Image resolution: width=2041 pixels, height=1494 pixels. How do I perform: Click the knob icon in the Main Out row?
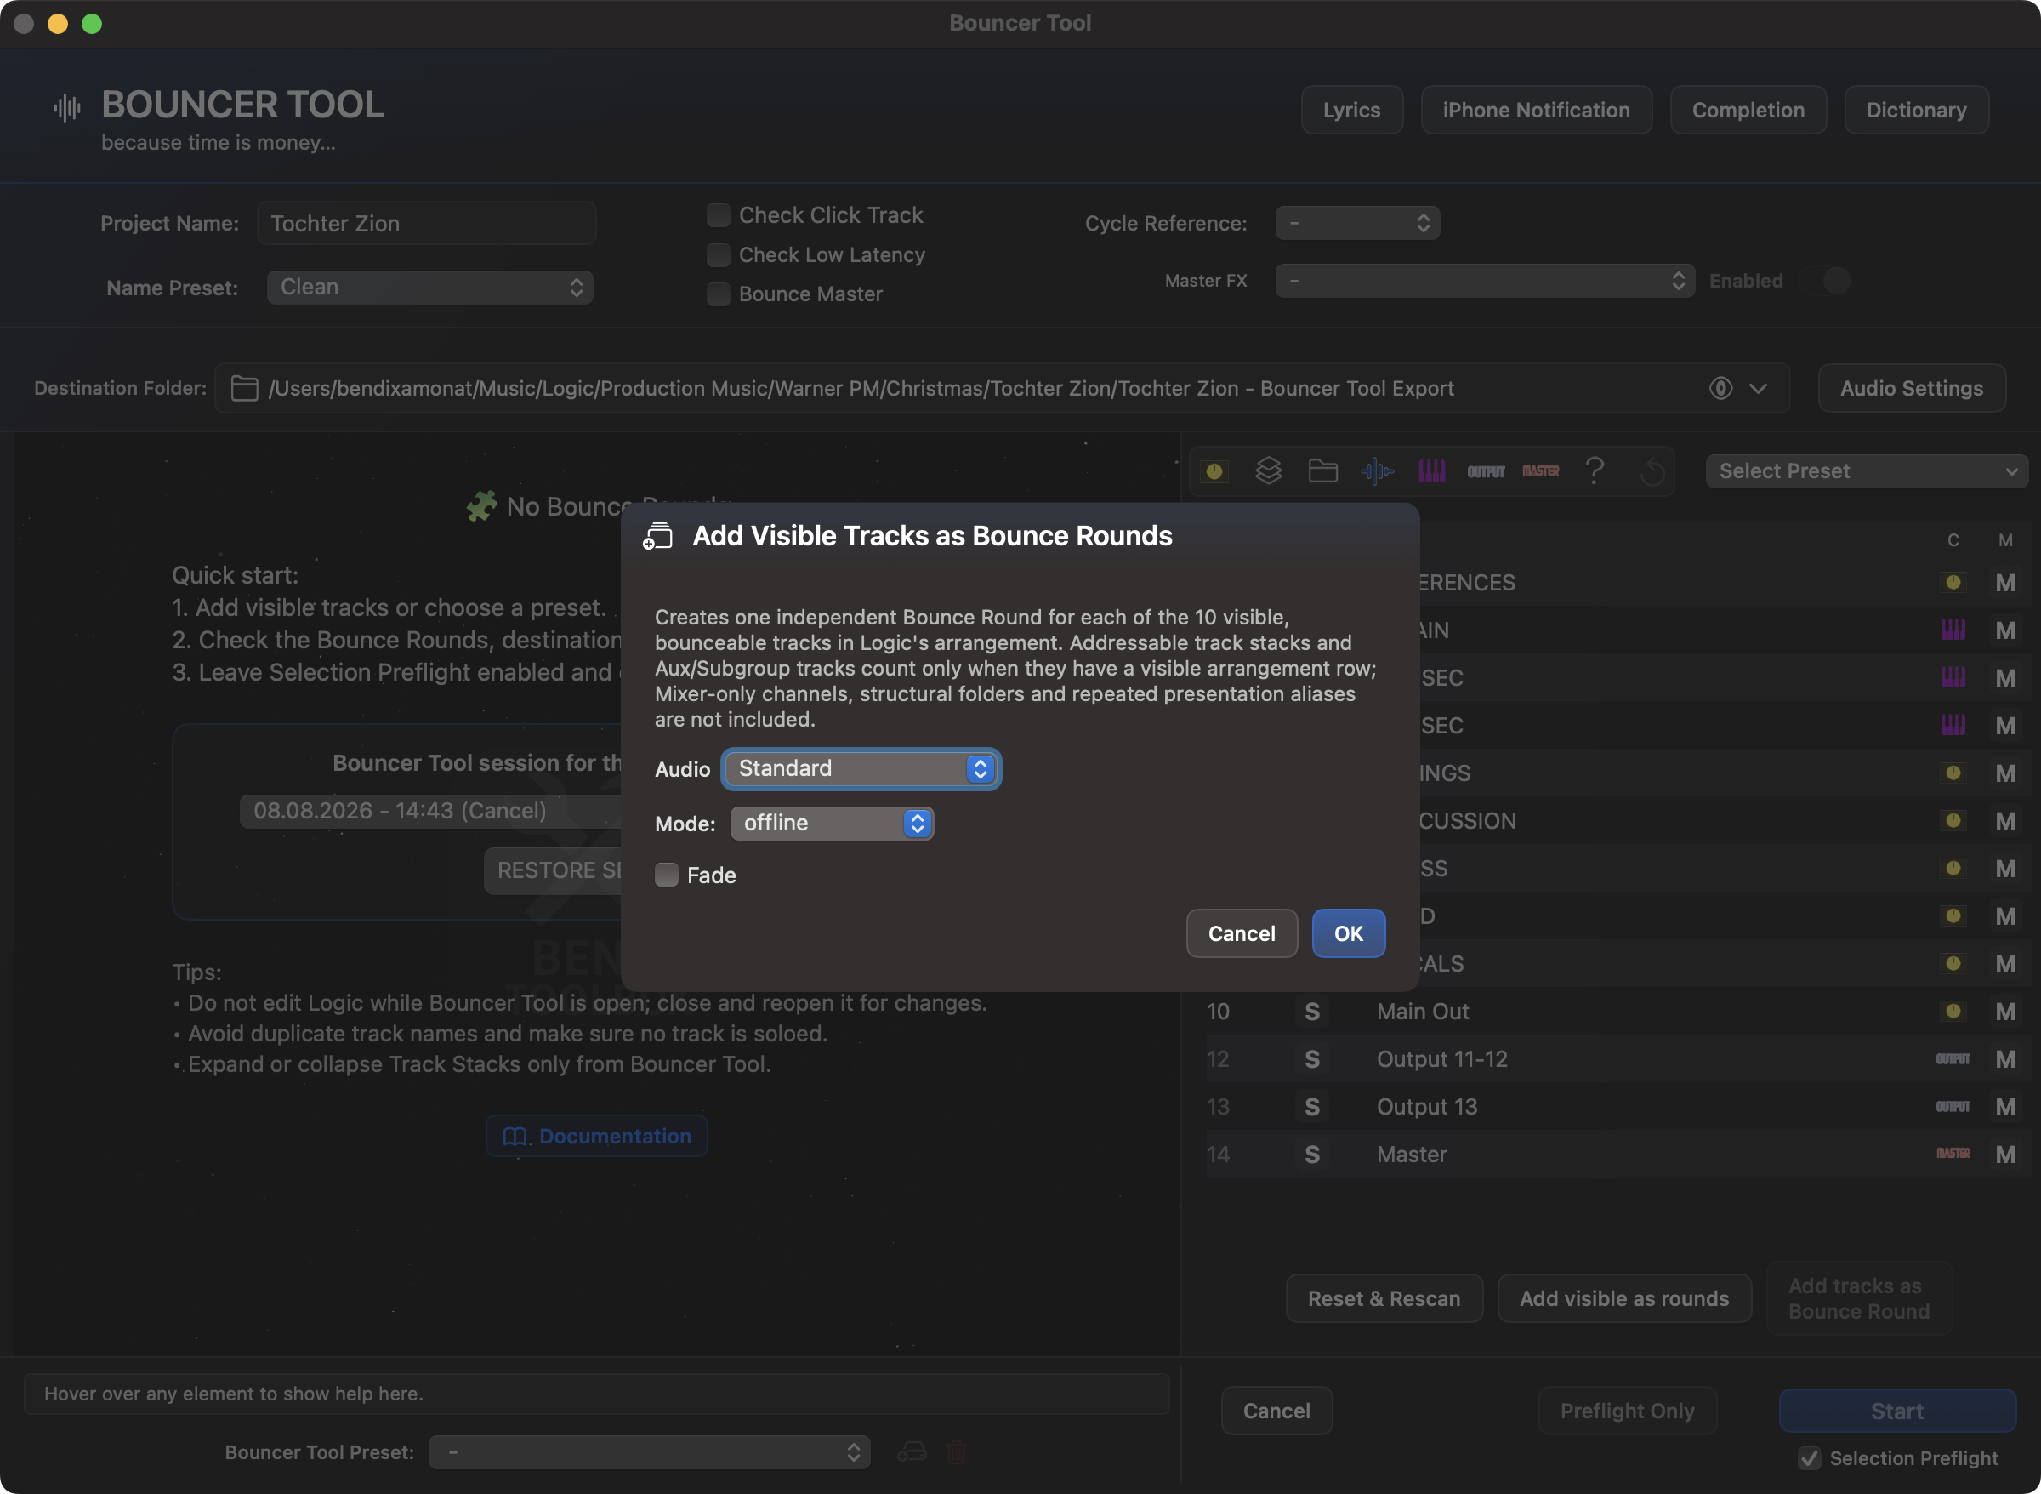(x=1953, y=1011)
